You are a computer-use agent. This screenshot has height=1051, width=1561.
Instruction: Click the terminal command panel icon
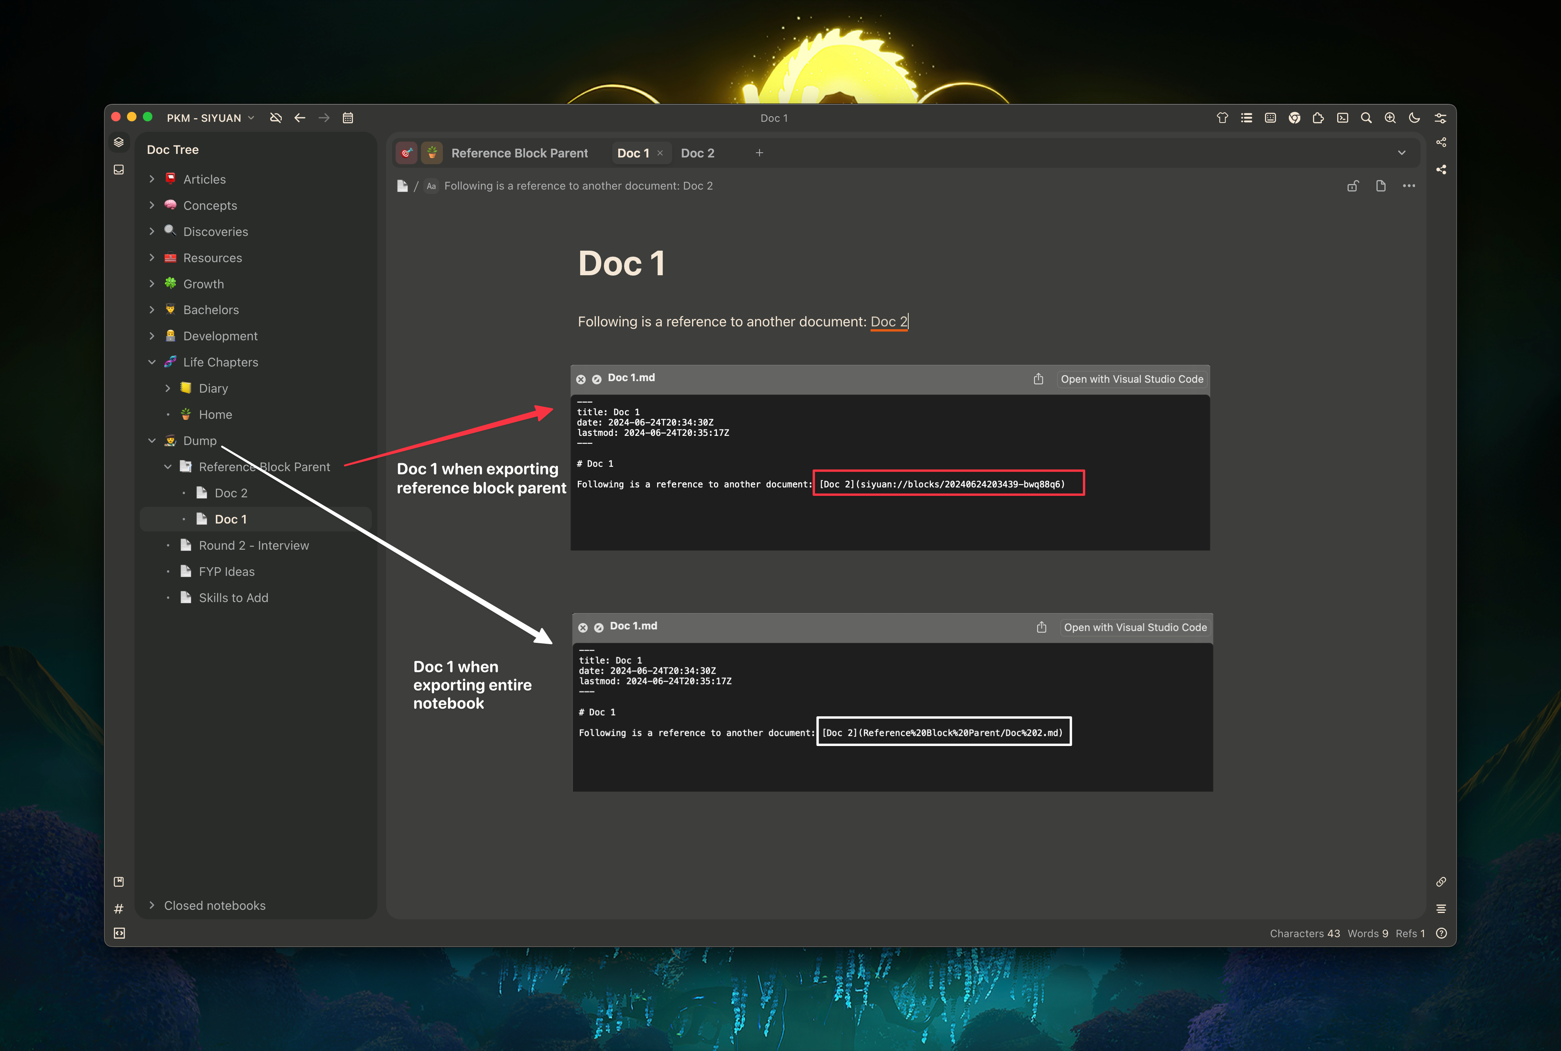pos(1342,118)
